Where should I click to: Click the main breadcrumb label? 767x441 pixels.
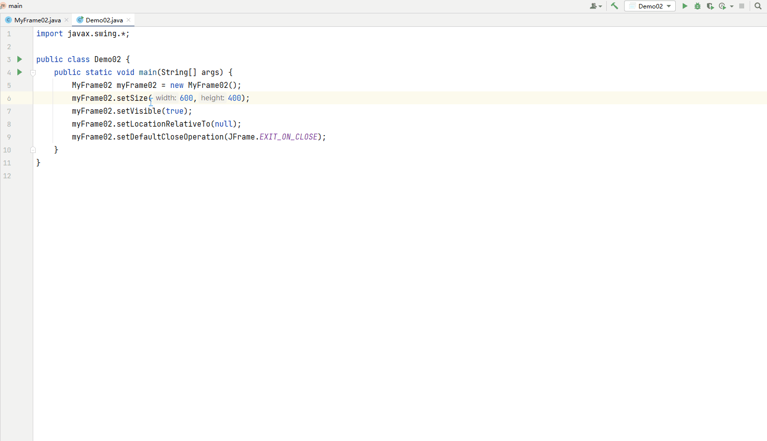click(15, 6)
